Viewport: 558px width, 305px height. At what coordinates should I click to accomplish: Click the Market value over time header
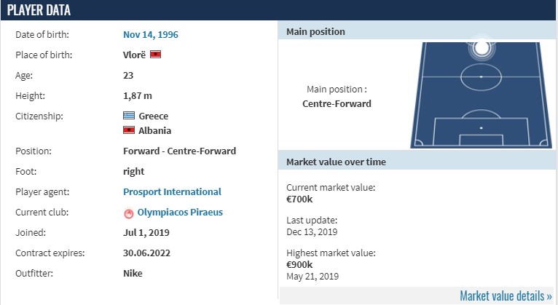click(x=417, y=162)
